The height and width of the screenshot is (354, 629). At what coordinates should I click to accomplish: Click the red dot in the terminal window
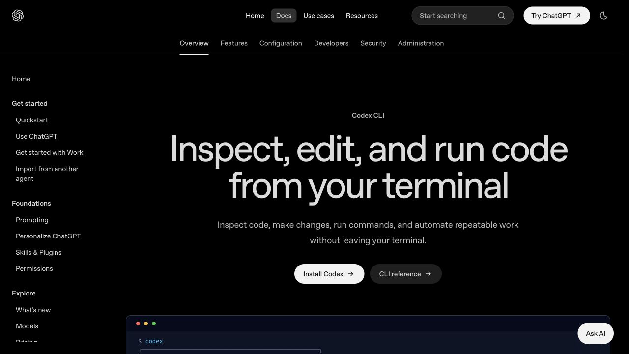(138, 324)
